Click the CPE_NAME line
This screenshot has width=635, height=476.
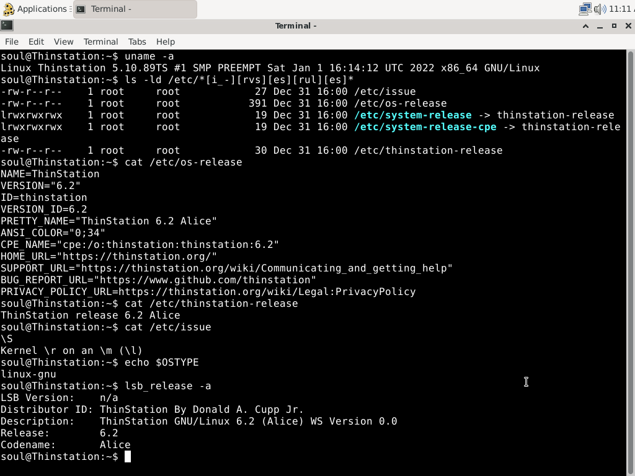pyautogui.click(x=140, y=244)
